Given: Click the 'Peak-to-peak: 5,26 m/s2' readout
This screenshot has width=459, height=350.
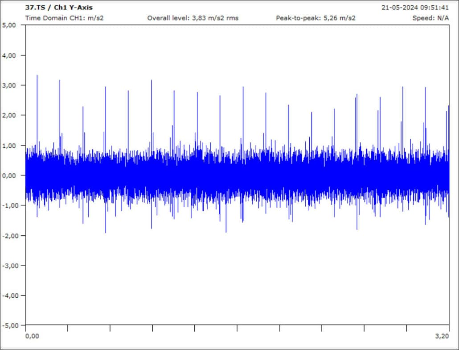Looking at the screenshot, I should pos(316,18).
